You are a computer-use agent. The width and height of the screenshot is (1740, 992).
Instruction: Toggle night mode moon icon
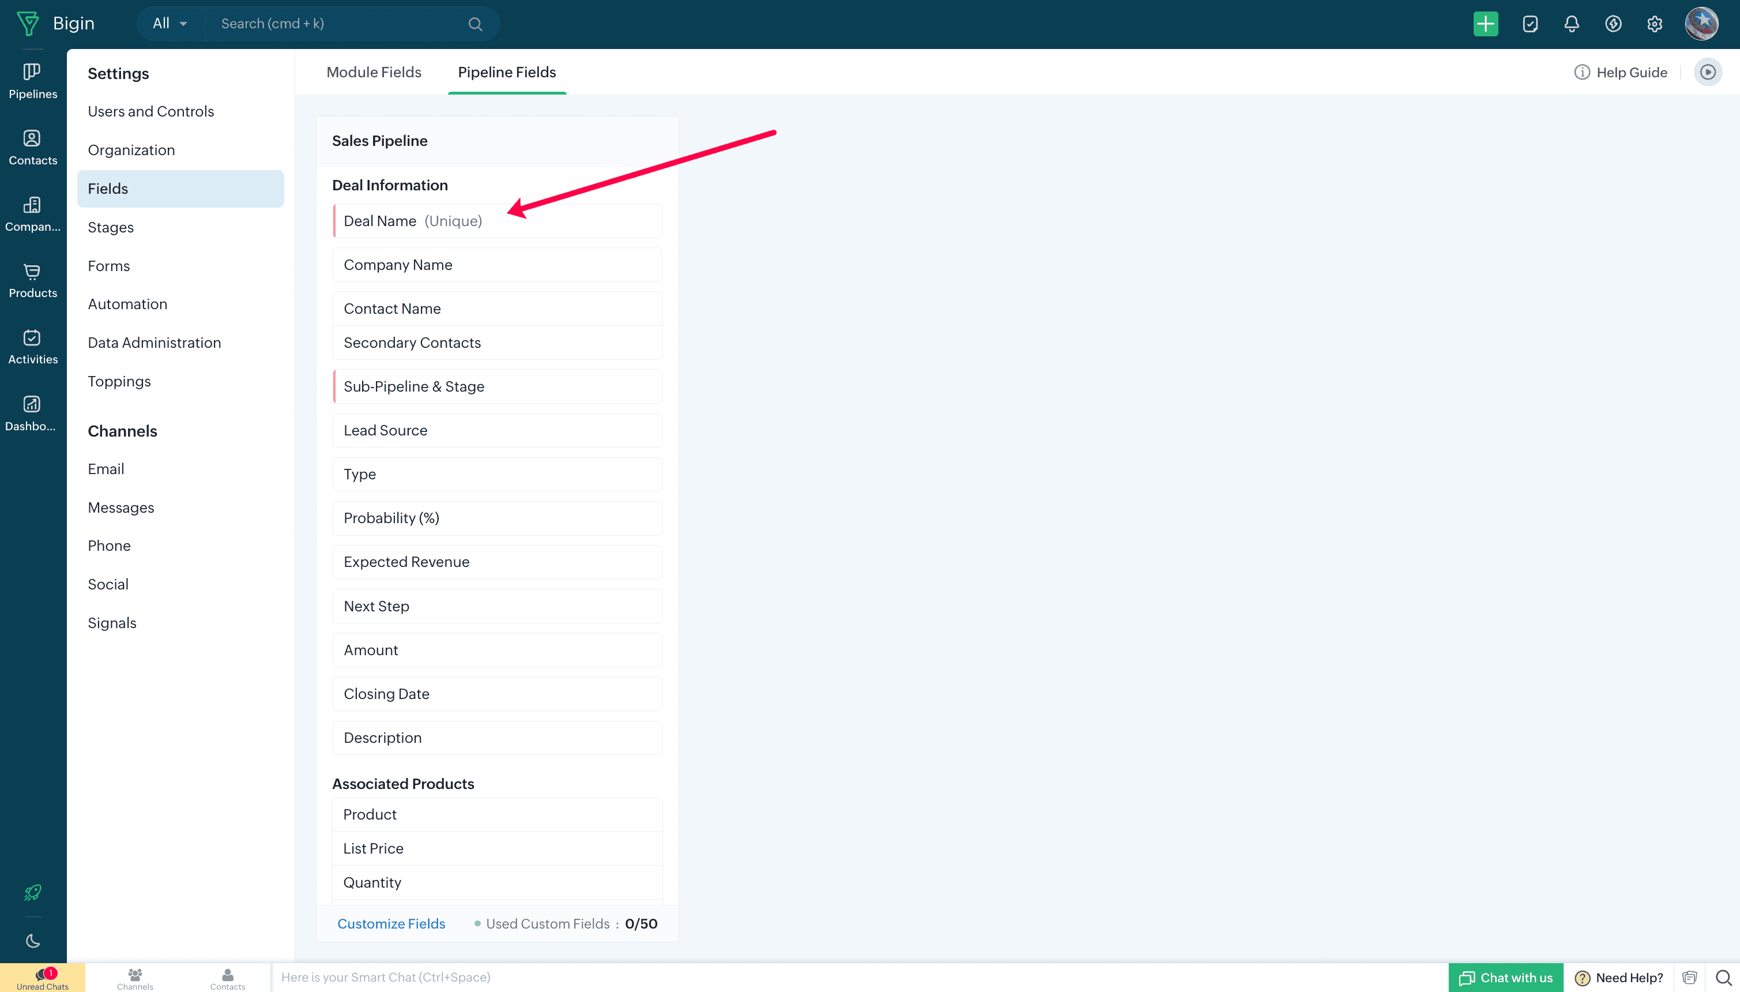(32, 941)
